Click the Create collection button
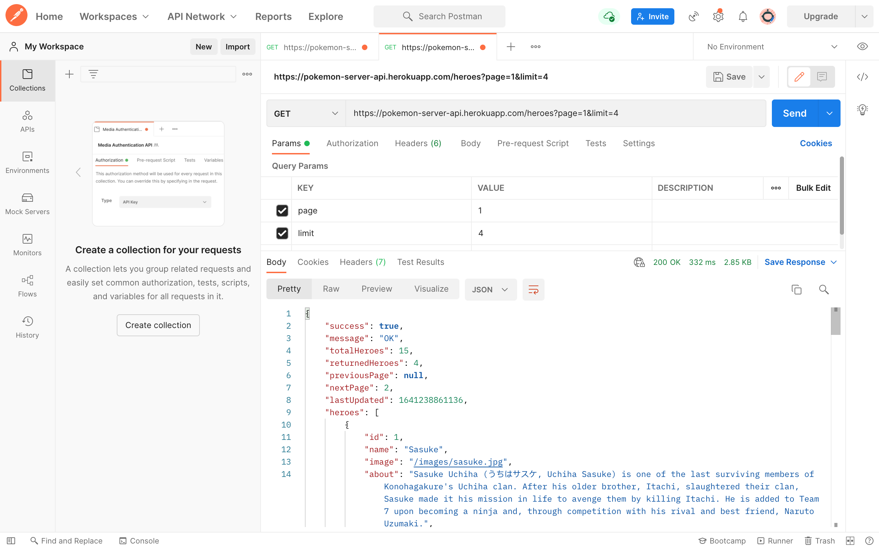879x549 pixels. 158,325
